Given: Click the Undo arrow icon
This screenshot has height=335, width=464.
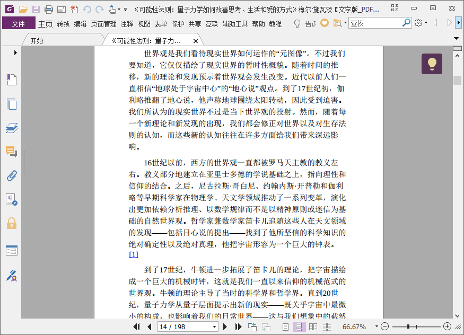Looking at the screenshot, I should tap(87, 10).
